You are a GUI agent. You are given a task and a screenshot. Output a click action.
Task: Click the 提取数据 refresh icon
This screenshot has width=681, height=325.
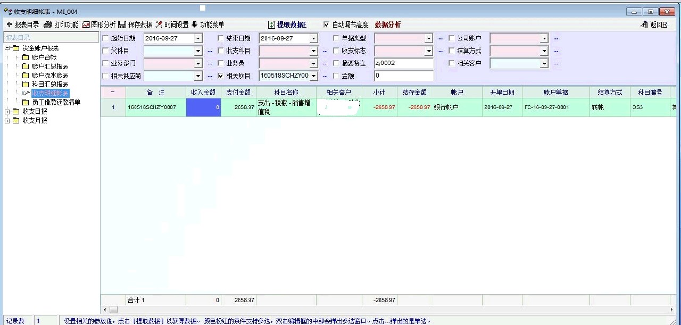[x=271, y=24]
